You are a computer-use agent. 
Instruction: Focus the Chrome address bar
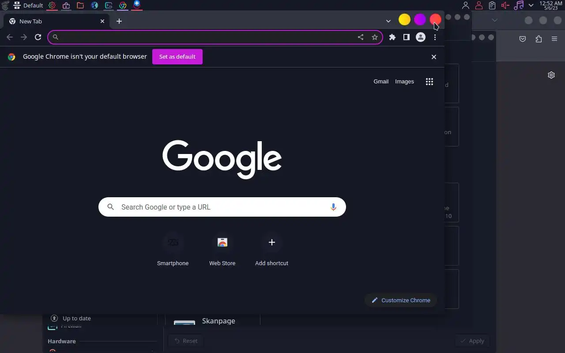(215, 37)
